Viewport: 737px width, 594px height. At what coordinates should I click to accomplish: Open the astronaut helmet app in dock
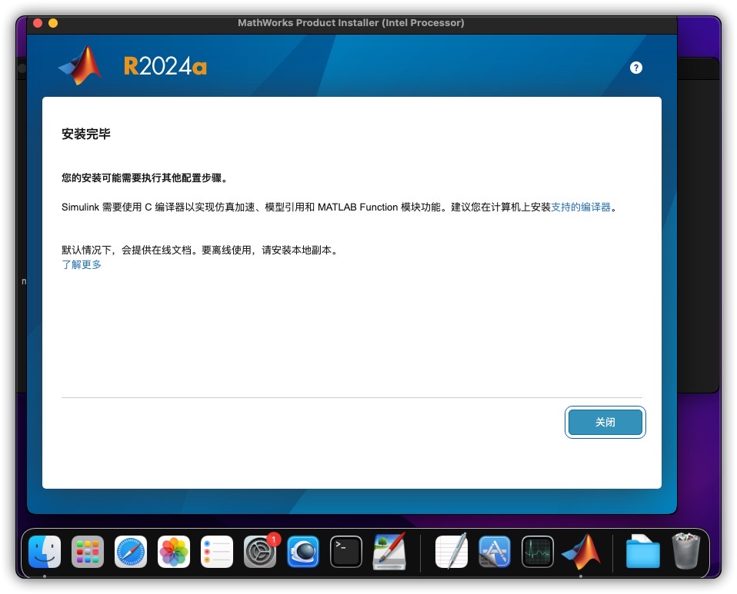[303, 552]
